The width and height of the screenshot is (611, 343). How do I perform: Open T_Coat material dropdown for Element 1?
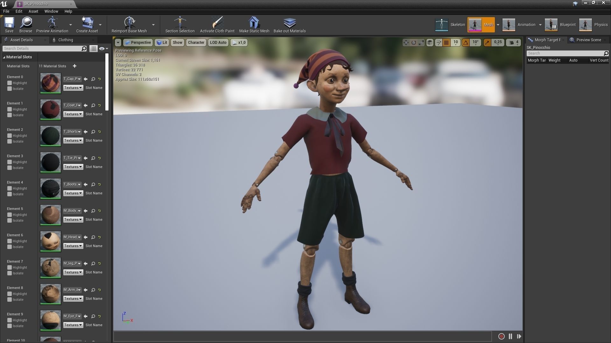[x=72, y=105]
